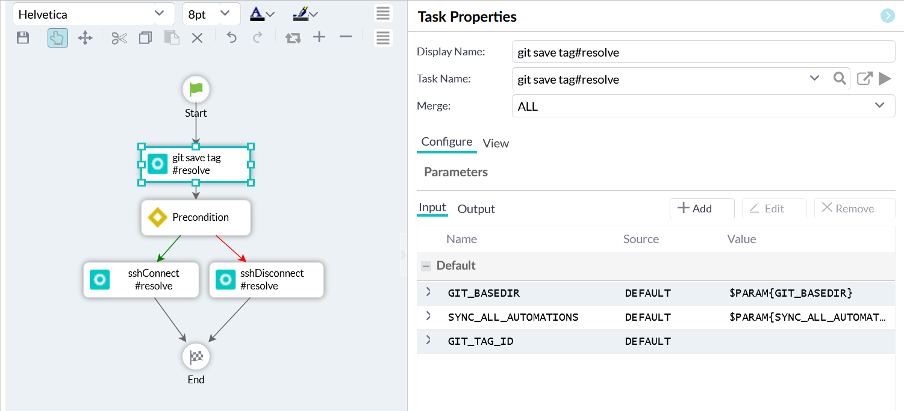
Task: Select the hand pointer tool
Action: [58, 38]
